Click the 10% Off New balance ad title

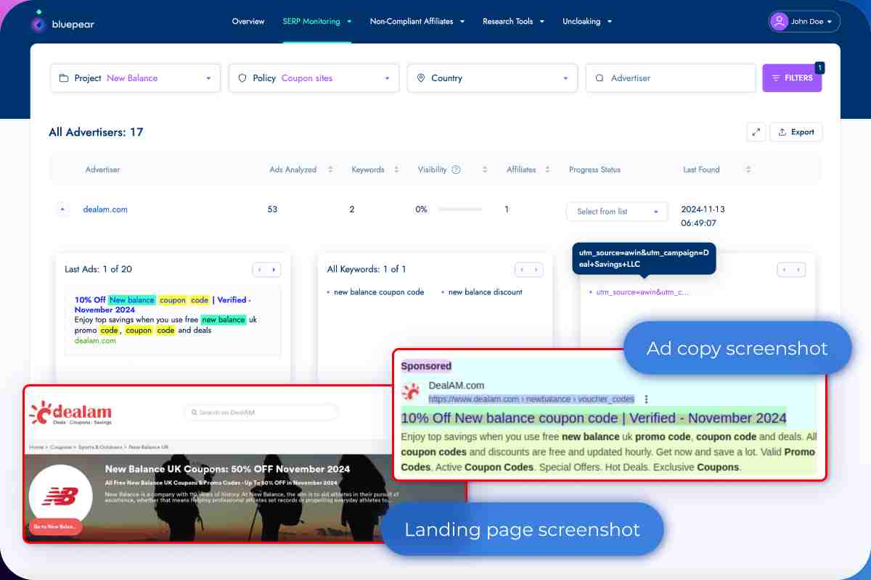point(163,304)
